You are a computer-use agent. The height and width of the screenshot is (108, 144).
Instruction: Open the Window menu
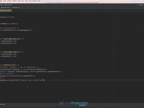(34, 1)
